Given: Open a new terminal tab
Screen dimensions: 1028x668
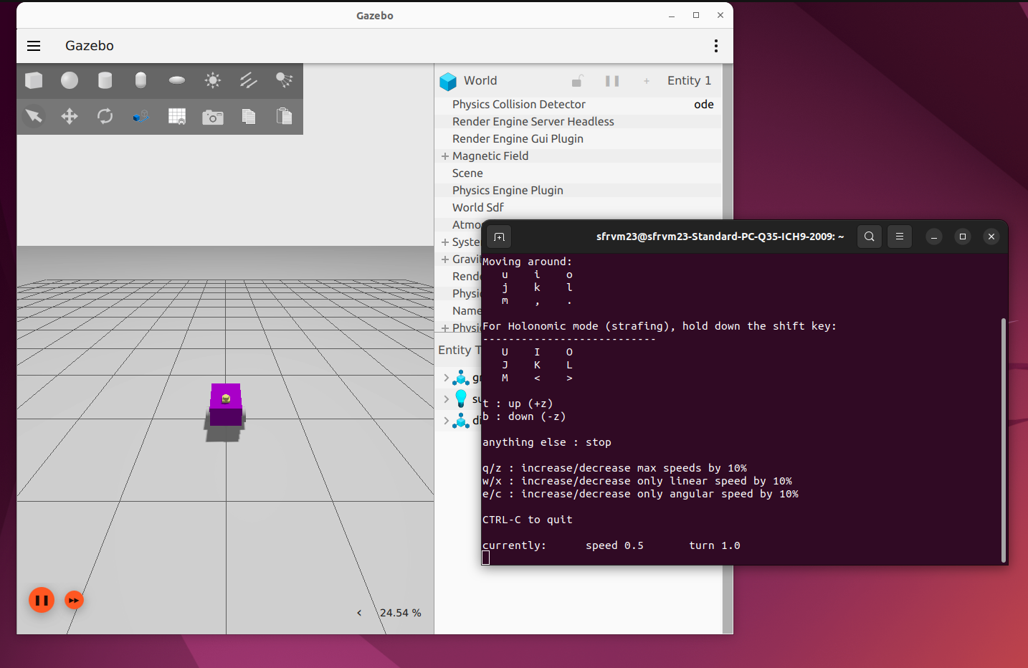Looking at the screenshot, I should click(x=500, y=237).
